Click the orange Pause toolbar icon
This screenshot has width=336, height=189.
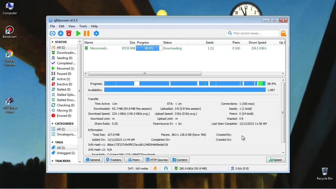click(87, 33)
